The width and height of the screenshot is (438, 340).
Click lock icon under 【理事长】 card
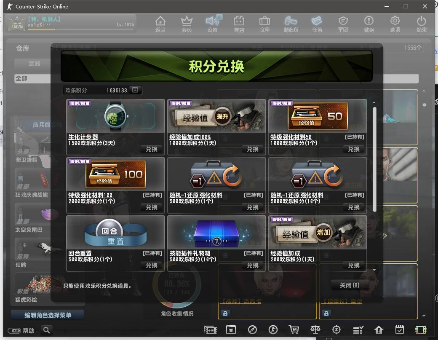(x=326, y=313)
